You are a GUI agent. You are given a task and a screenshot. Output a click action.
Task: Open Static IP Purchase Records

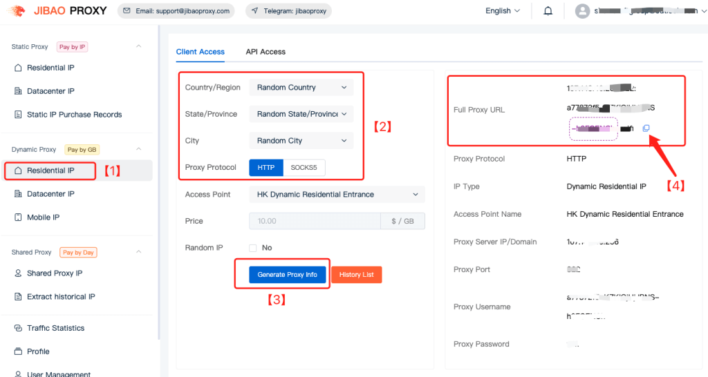click(74, 115)
